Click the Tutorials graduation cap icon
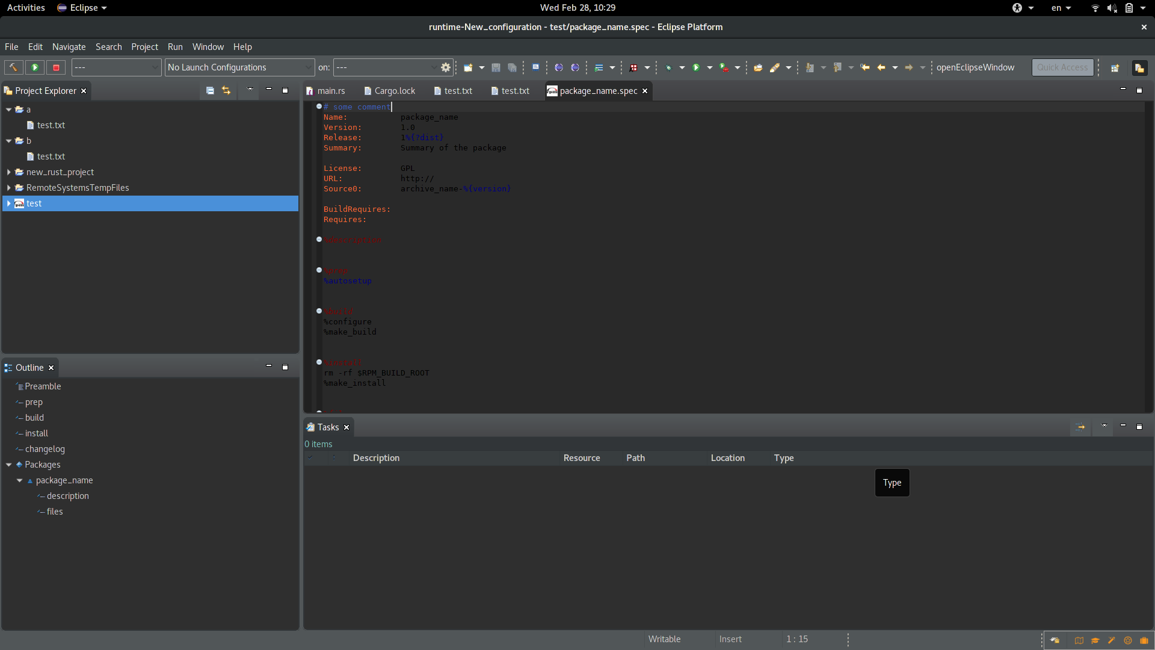Viewport: 1155px width, 650px height. (1095, 640)
